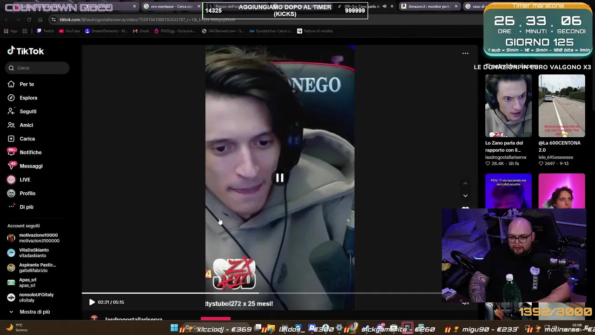
Task: Go to the LIVE section
Action: click(25, 180)
